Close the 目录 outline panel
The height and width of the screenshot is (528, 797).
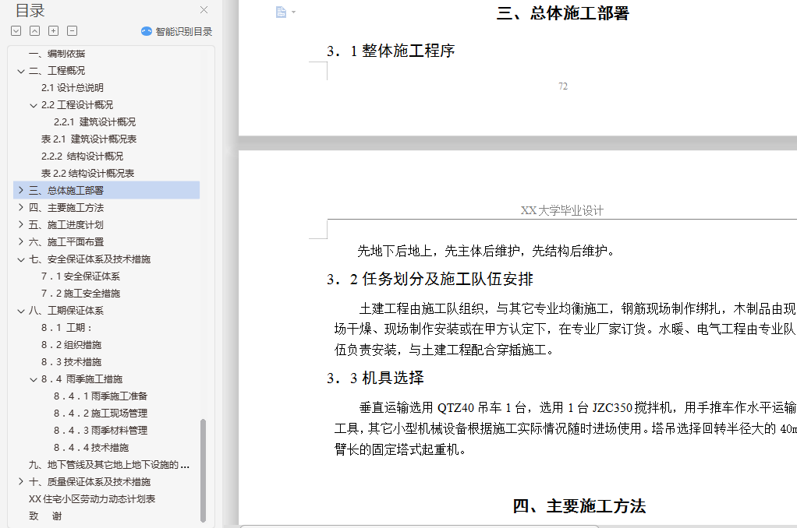(x=204, y=9)
